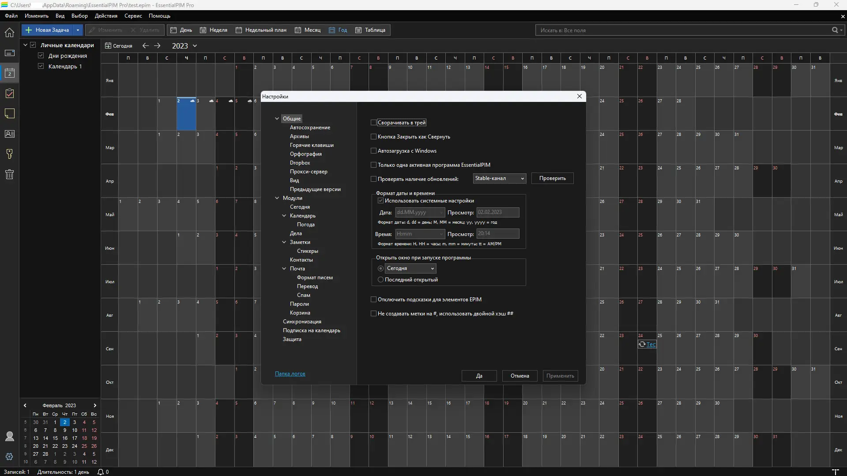Viewport: 847px width, 476px height.
Task: Open the Passwords key icon
Action: tap(9, 154)
